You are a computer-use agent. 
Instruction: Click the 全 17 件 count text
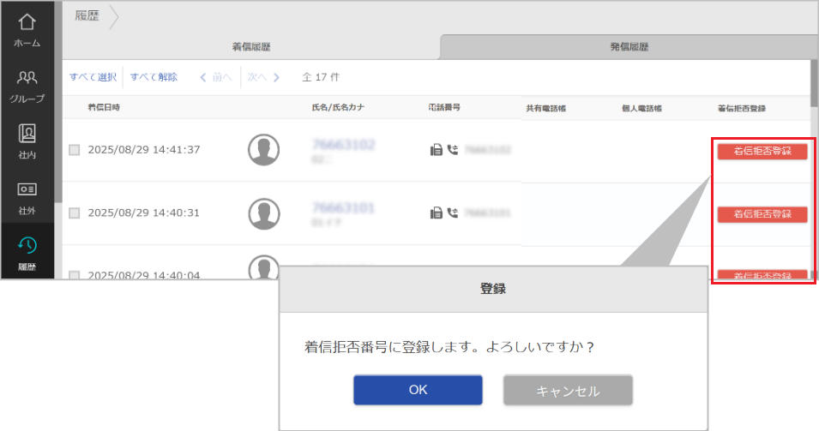click(321, 77)
